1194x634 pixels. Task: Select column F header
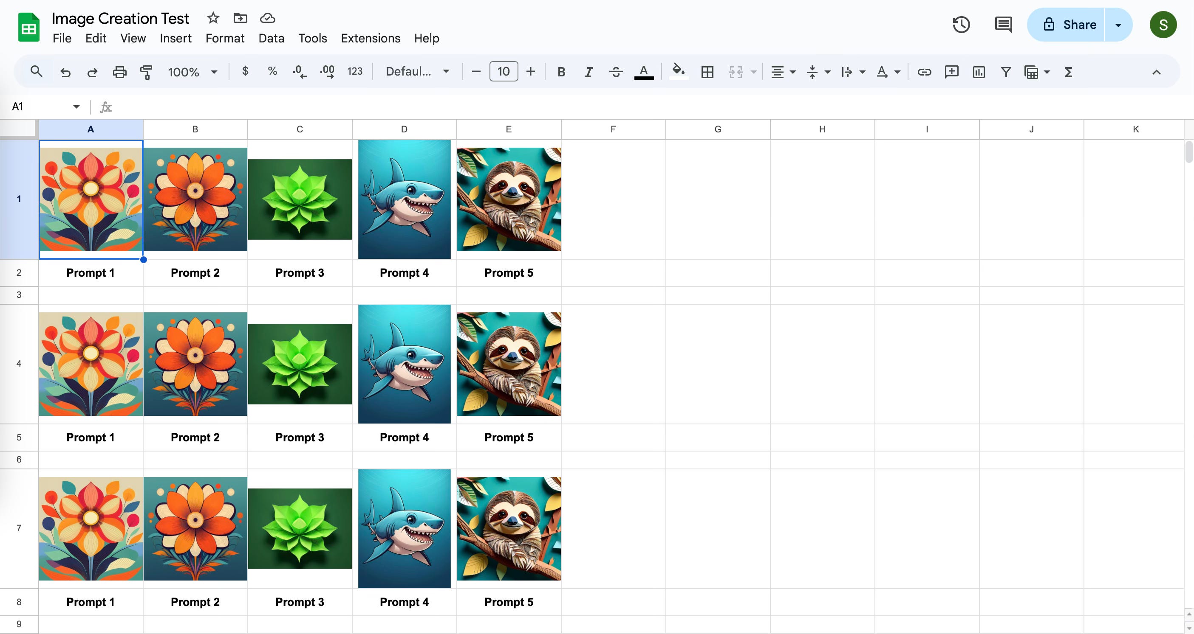pyautogui.click(x=613, y=129)
